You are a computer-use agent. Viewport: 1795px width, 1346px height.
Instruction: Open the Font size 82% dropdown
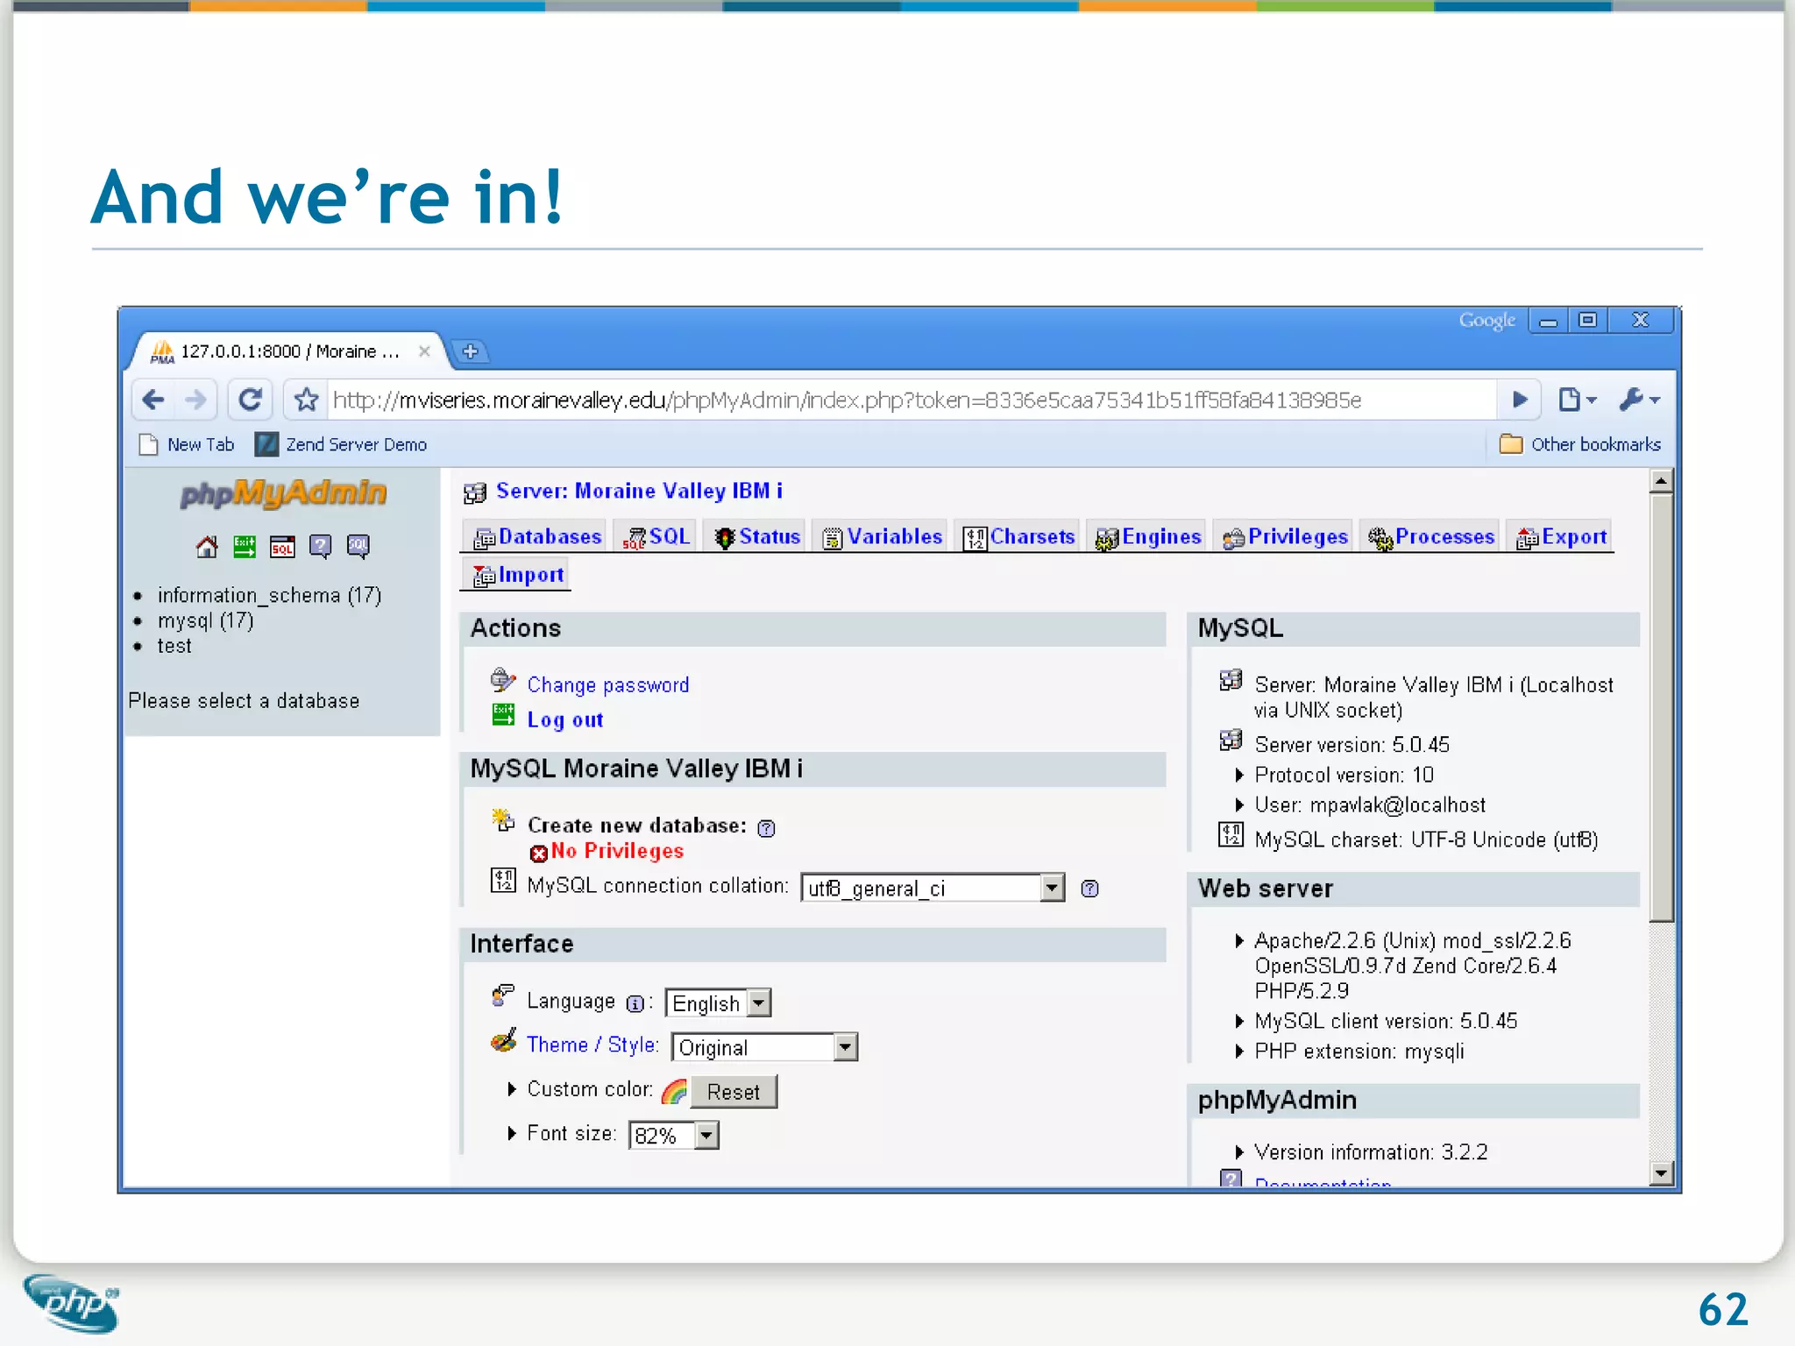pos(706,1136)
